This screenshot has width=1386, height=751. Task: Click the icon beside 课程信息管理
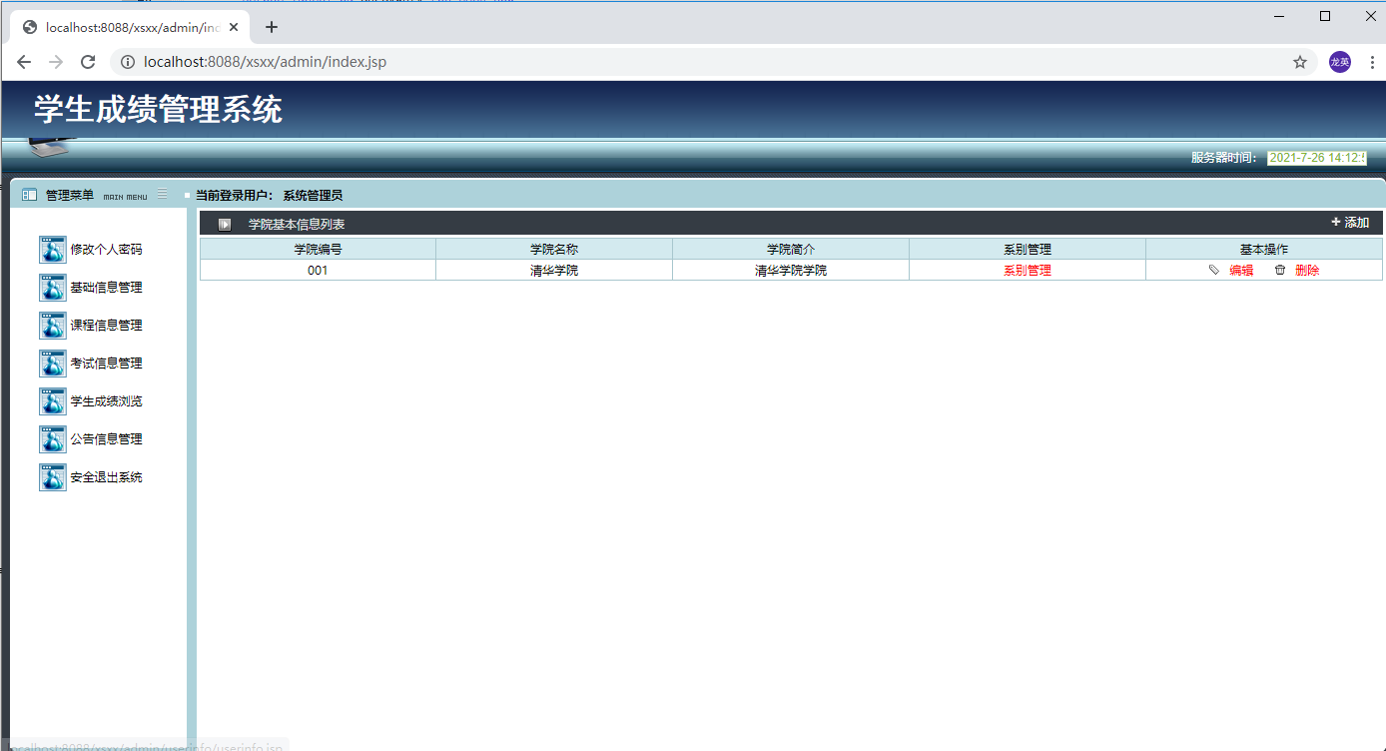tap(53, 326)
